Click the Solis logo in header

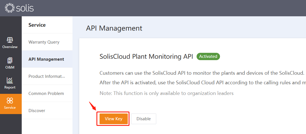pos(19,8)
